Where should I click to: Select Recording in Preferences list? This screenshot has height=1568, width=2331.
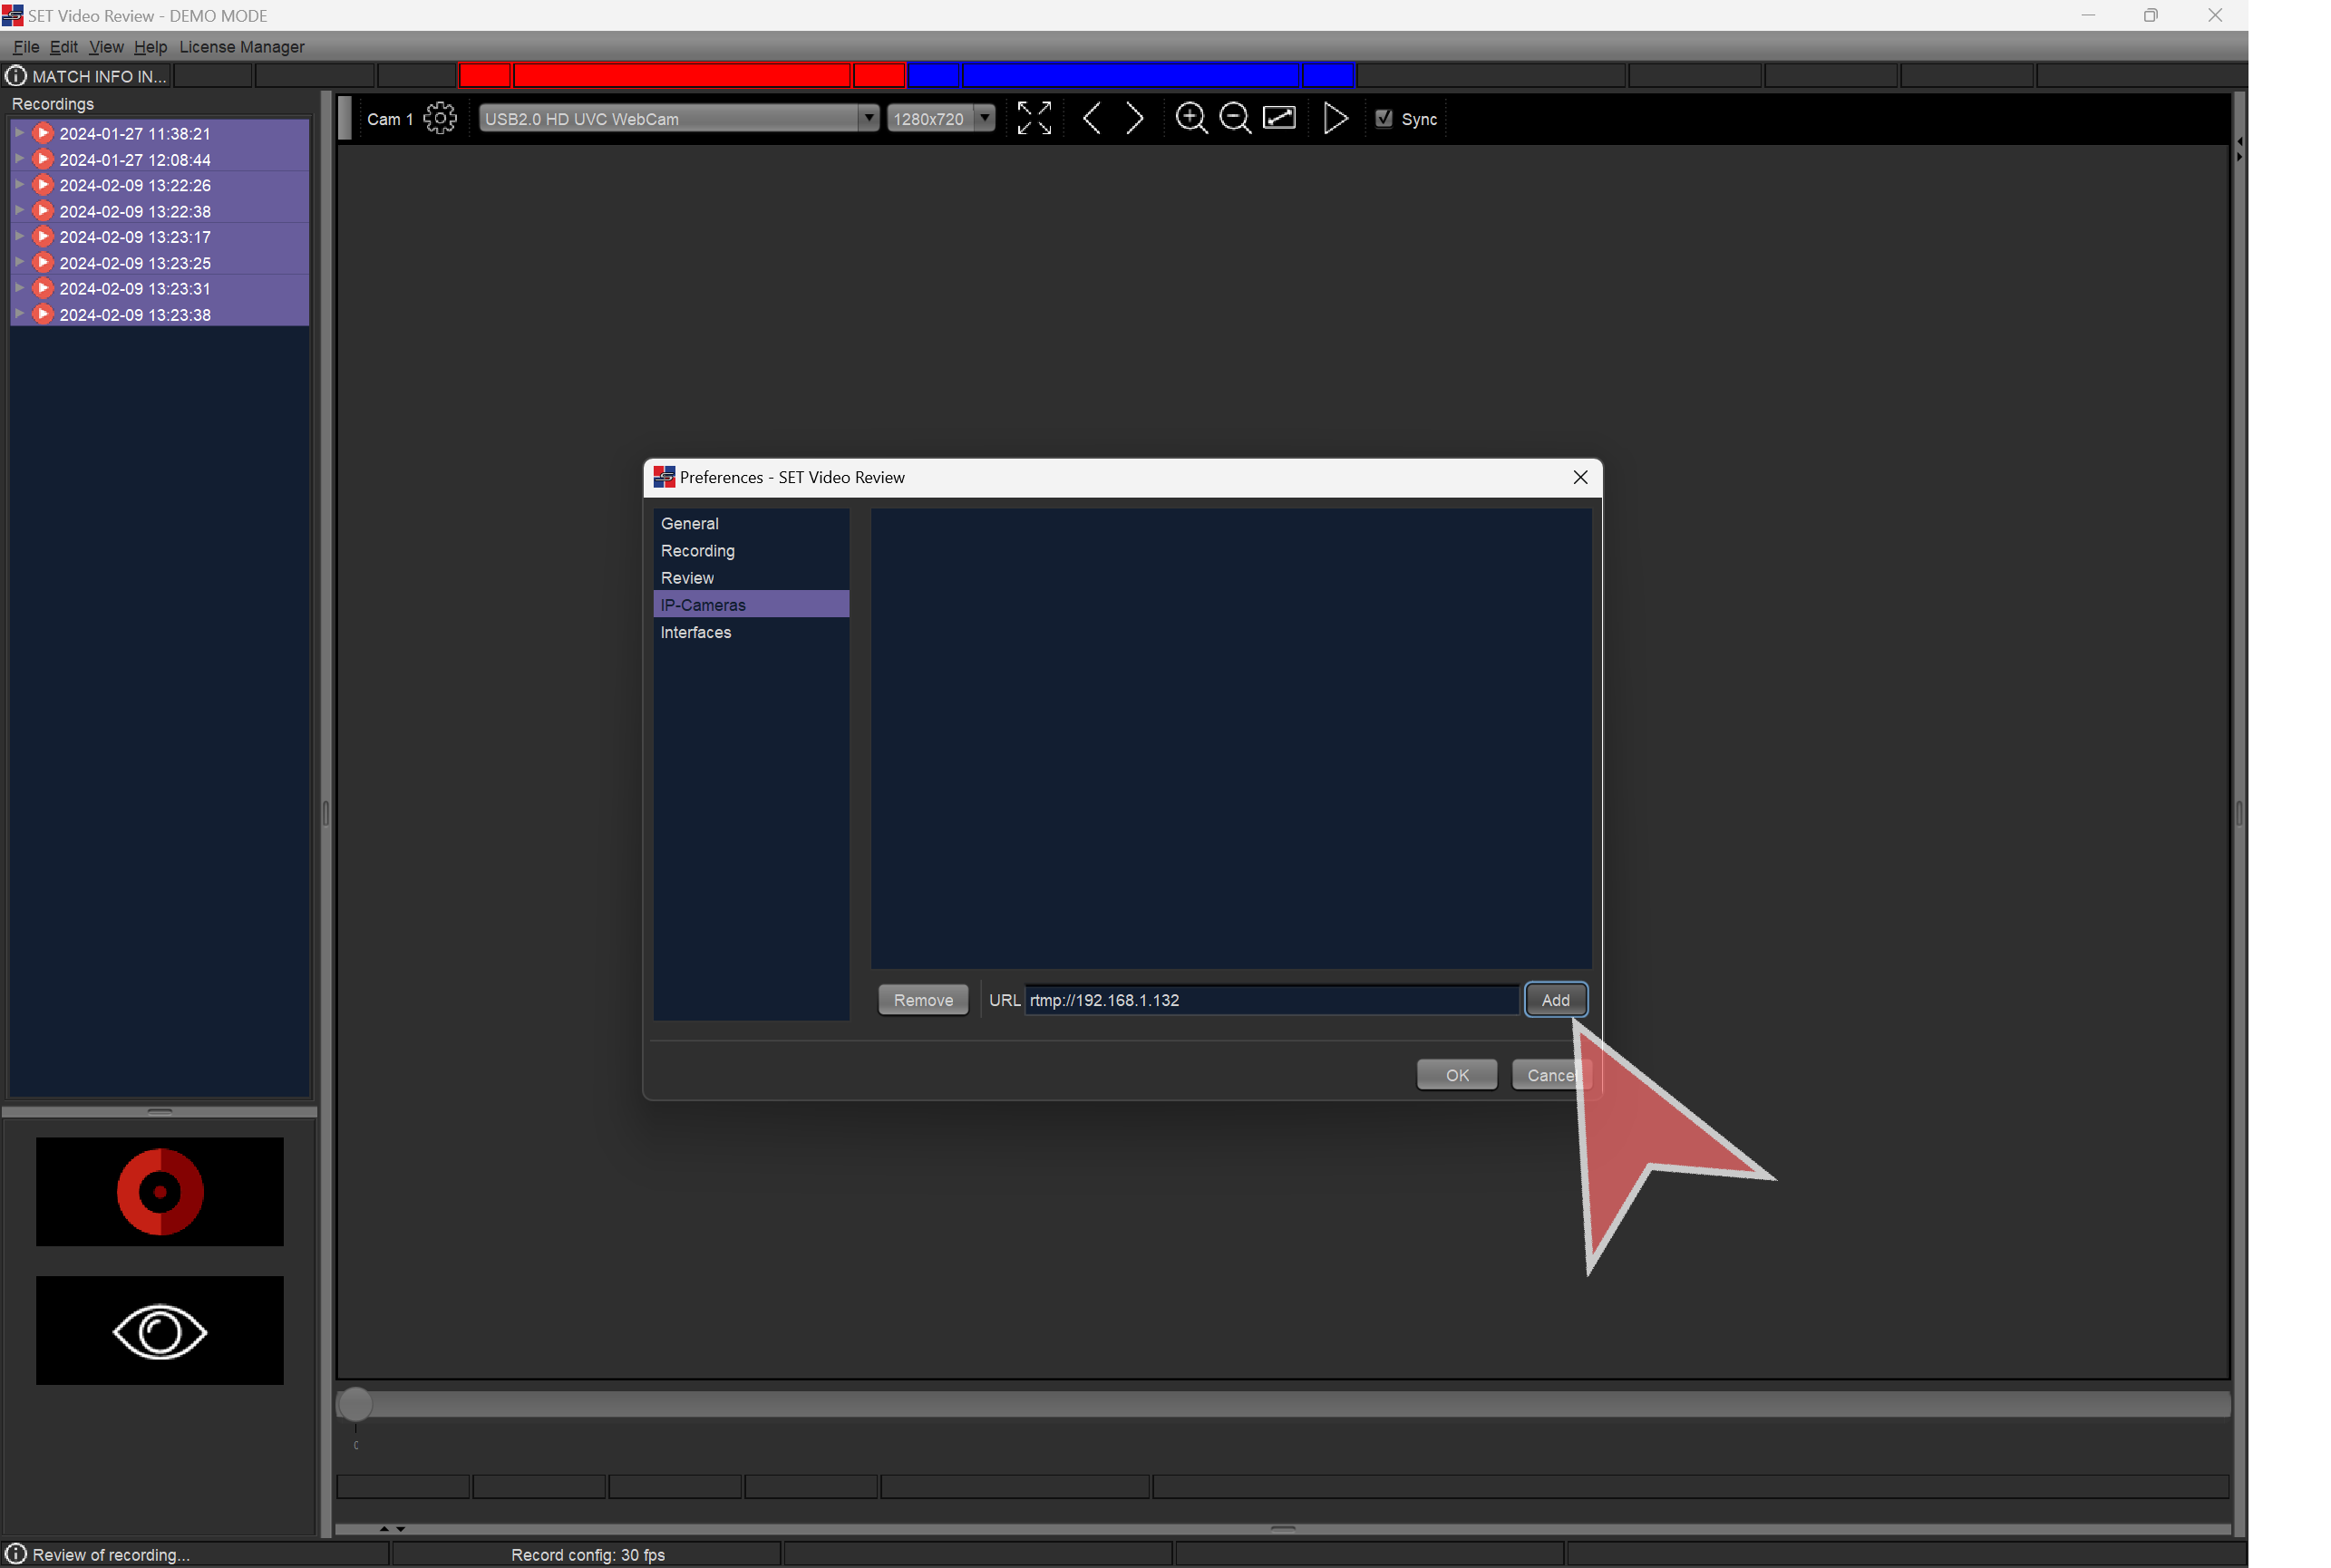click(751, 550)
